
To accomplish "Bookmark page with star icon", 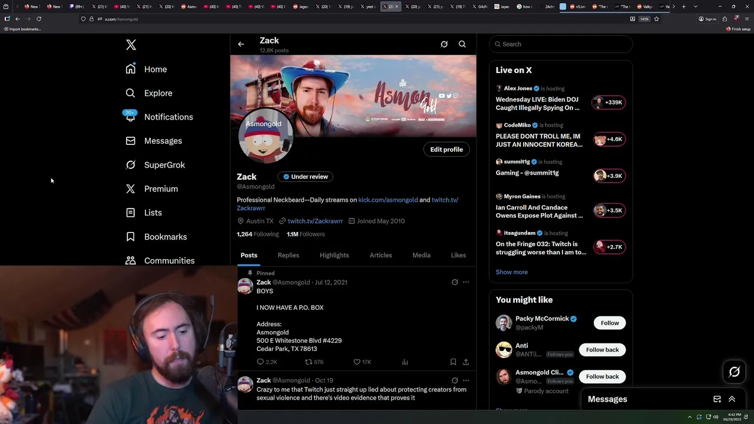I will coord(656,19).
